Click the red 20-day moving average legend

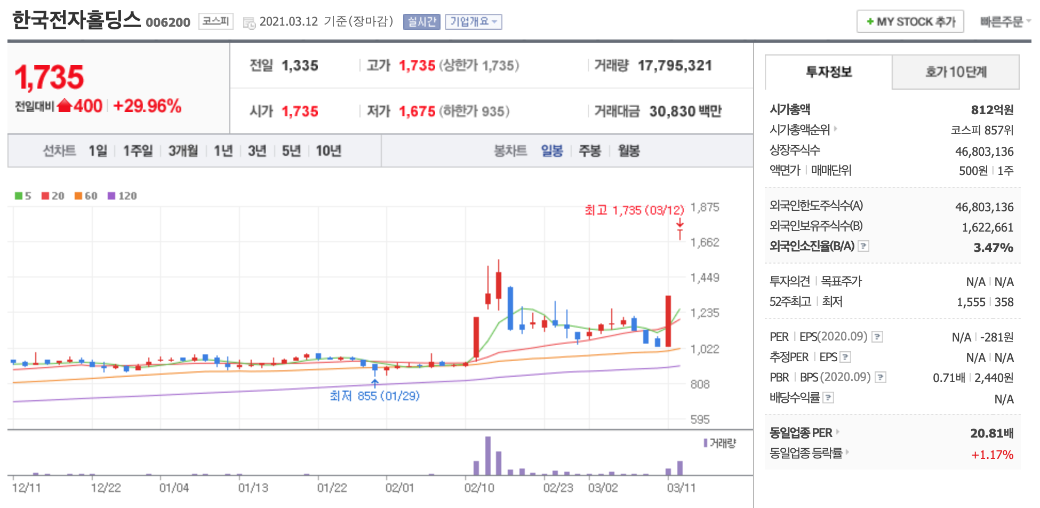tap(53, 196)
